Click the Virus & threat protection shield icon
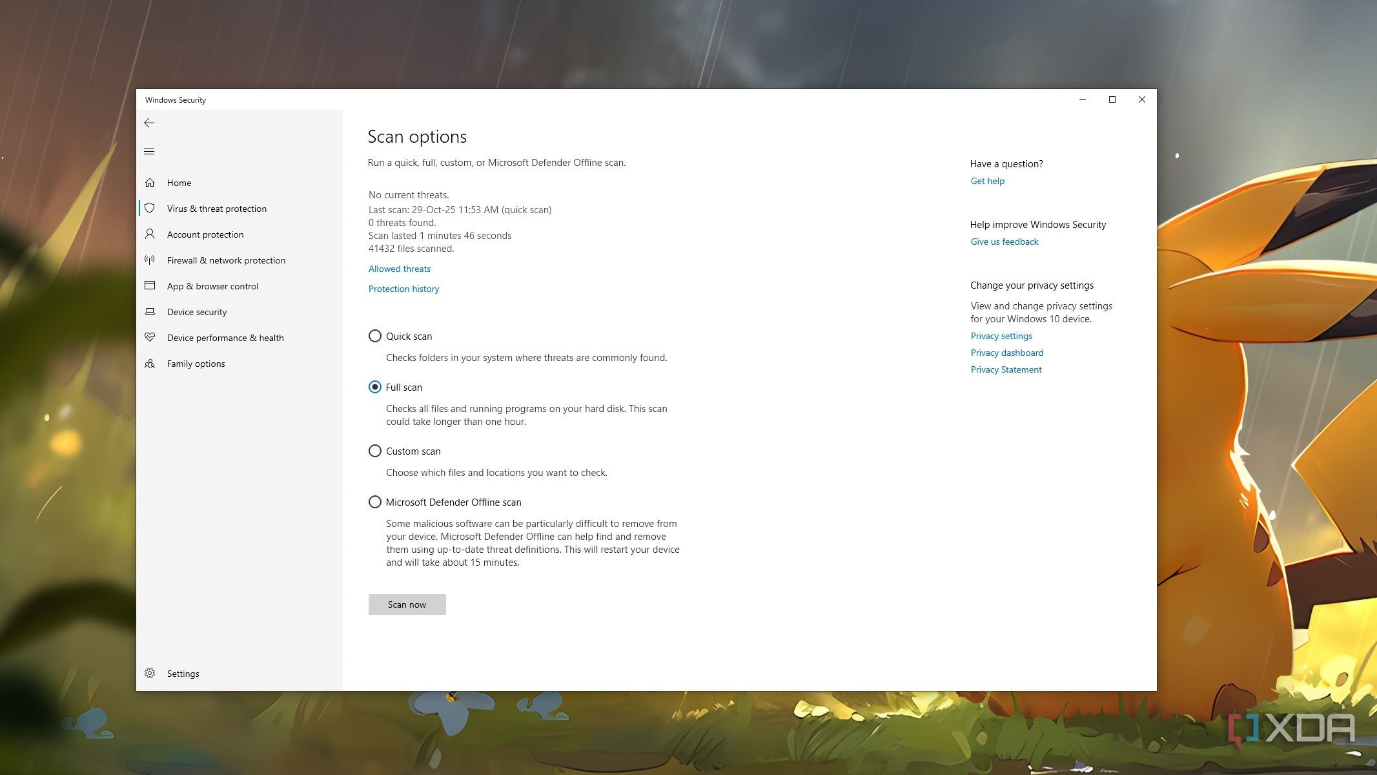1377x775 pixels. [150, 209]
